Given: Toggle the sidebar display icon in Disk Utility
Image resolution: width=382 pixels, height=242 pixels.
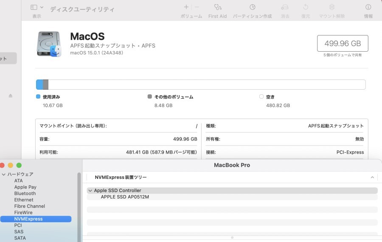Looking at the screenshot, I should [x=34, y=7].
